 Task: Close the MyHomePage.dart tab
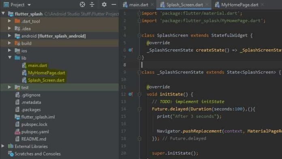coord(263,5)
